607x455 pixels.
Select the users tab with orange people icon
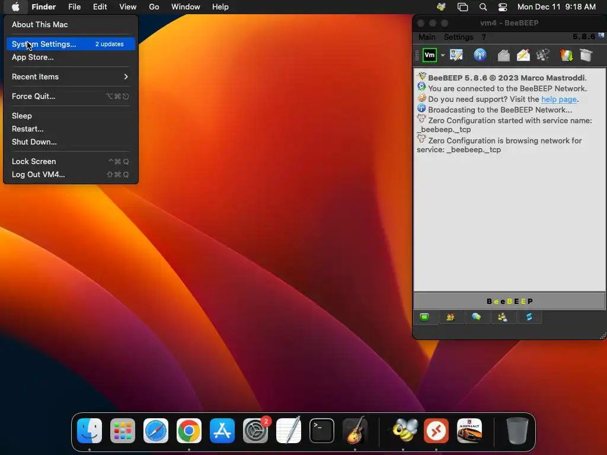pyautogui.click(x=451, y=318)
